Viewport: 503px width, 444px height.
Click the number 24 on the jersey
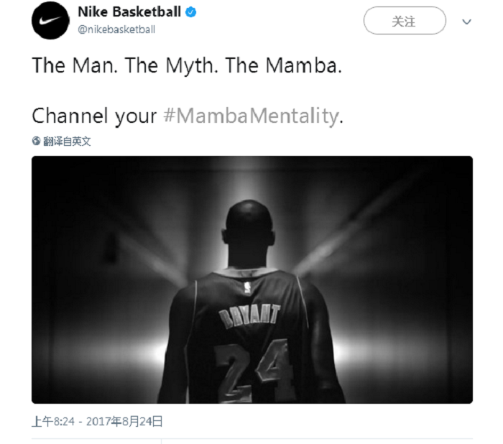tap(254, 371)
